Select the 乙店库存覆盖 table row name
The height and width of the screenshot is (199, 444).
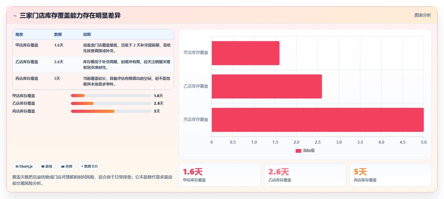click(27, 62)
